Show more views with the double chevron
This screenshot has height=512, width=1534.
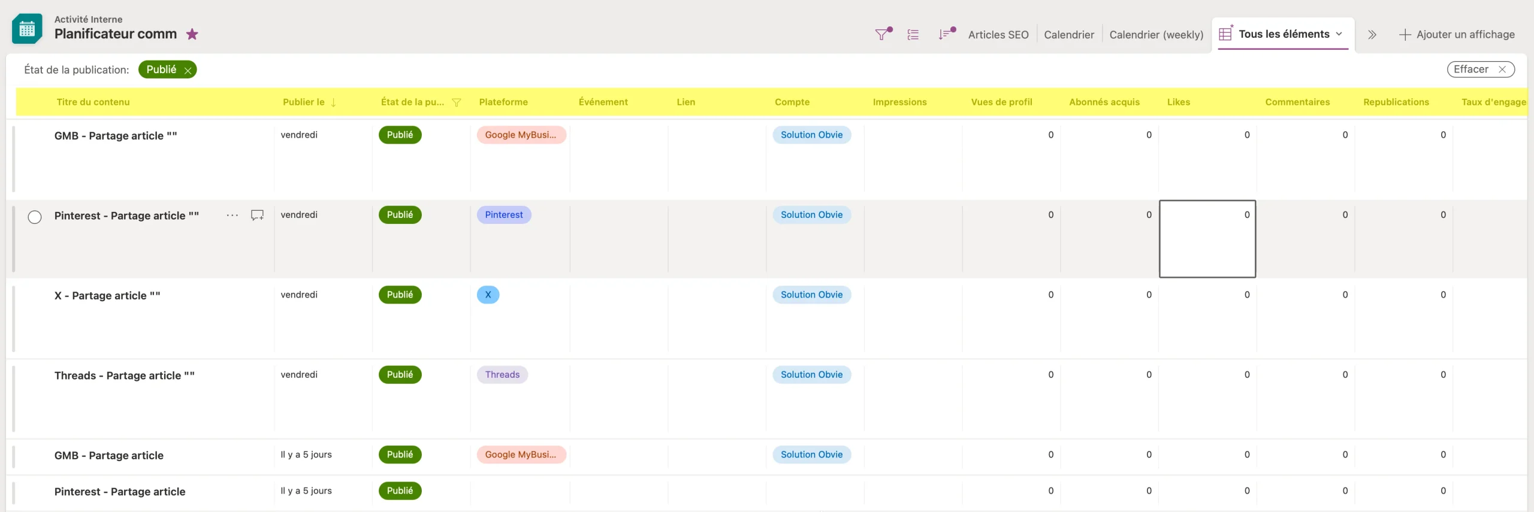(1372, 35)
